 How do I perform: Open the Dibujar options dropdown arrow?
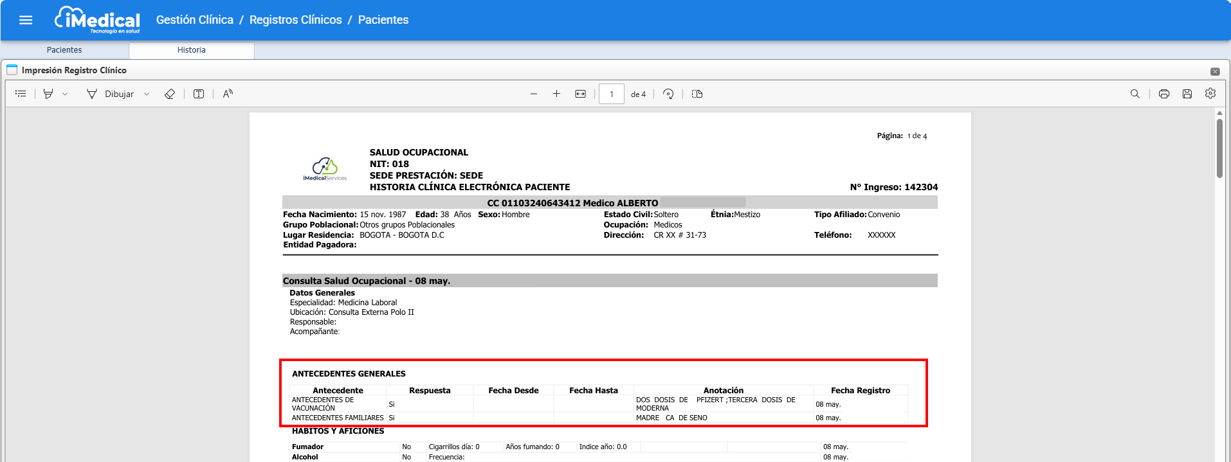(x=147, y=94)
